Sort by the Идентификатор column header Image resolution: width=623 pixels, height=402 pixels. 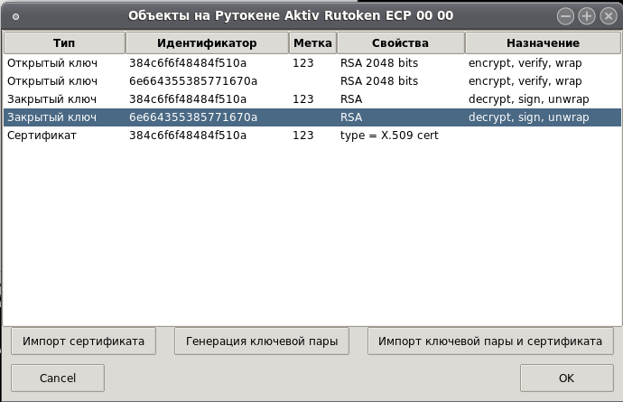(207, 43)
